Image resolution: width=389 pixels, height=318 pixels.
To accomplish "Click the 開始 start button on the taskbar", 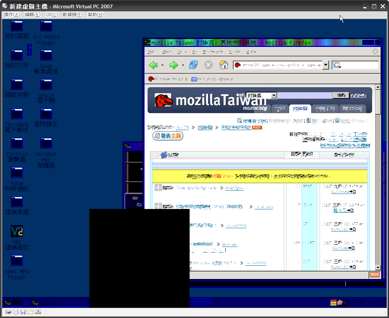I will click(x=14, y=303).
